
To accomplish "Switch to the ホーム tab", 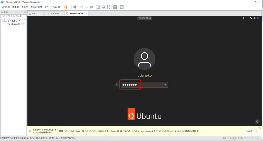I will pos(34,13).
